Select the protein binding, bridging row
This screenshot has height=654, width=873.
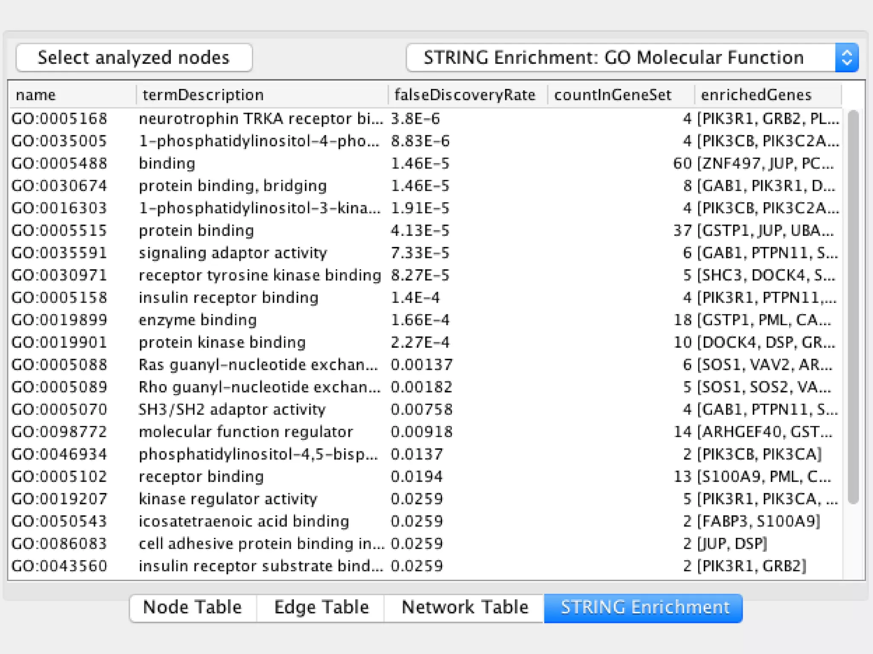(233, 186)
